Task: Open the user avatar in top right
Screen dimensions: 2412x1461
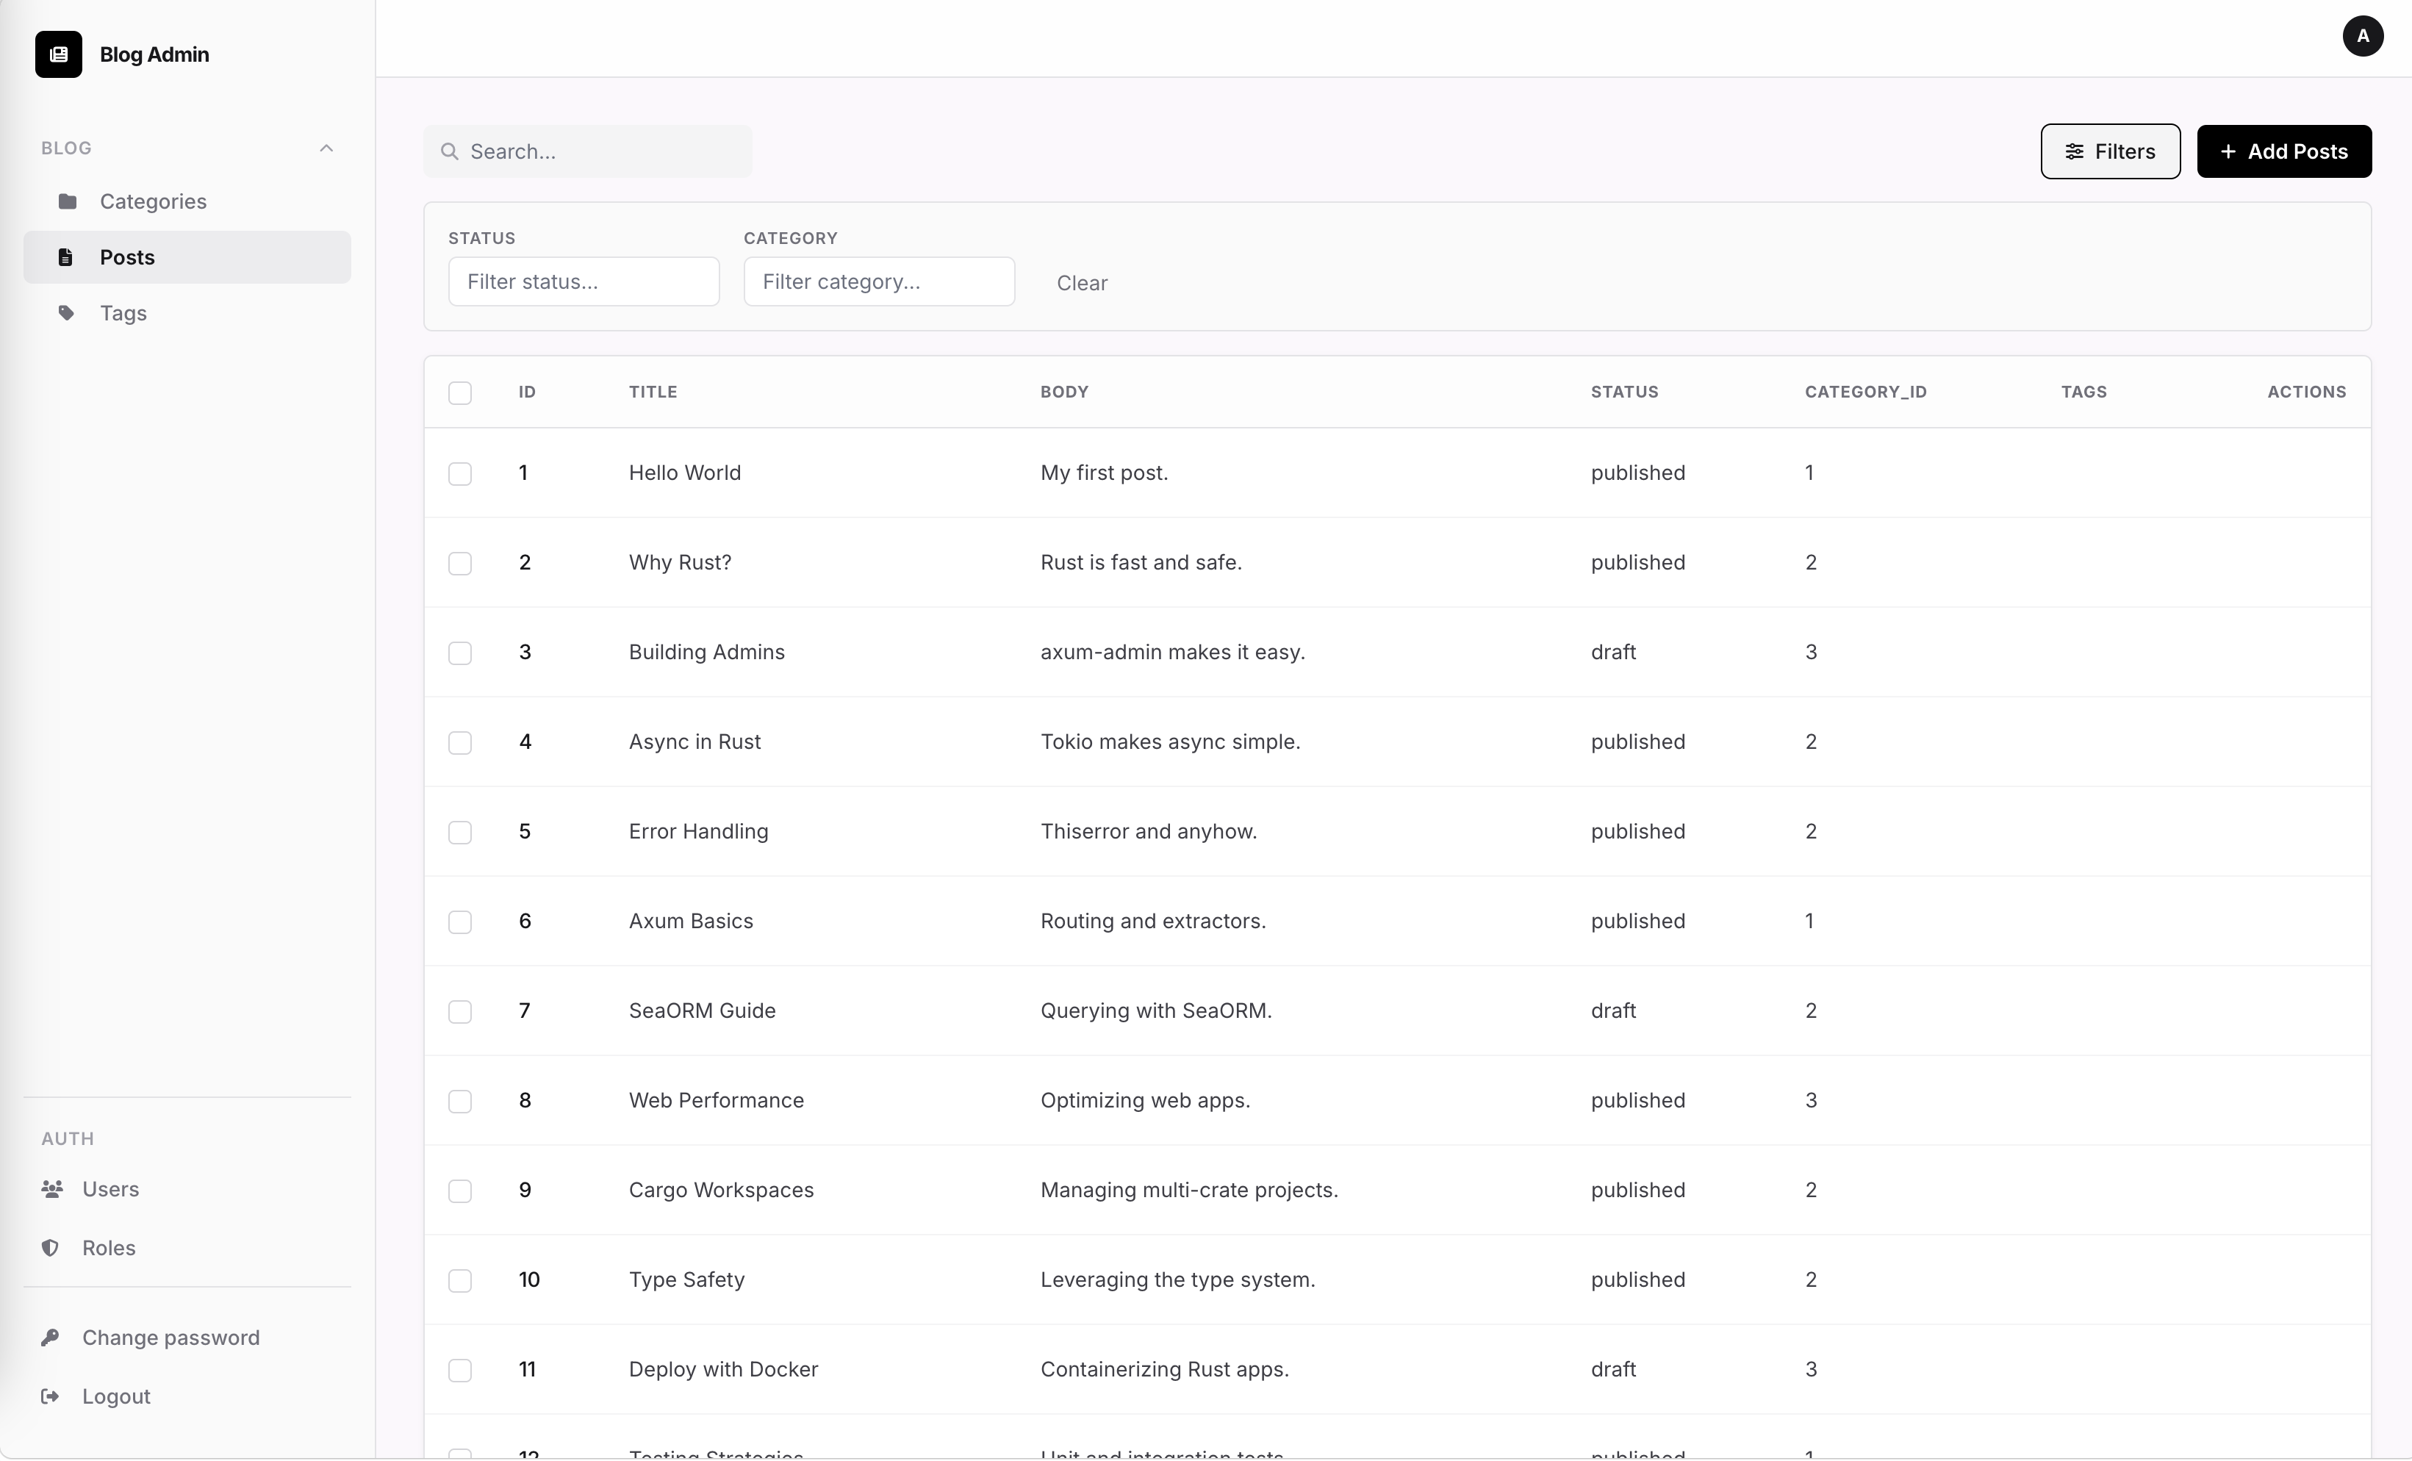Action: [2363, 36]
